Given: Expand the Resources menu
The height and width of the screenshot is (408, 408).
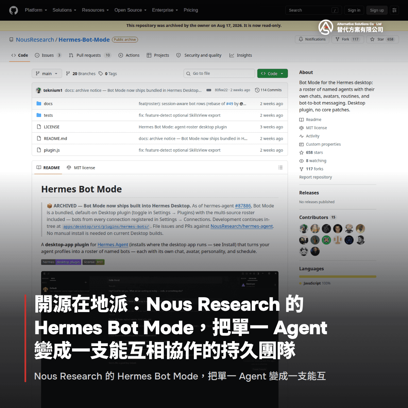Looking at the screenshot, I should [x=95, y=10].
